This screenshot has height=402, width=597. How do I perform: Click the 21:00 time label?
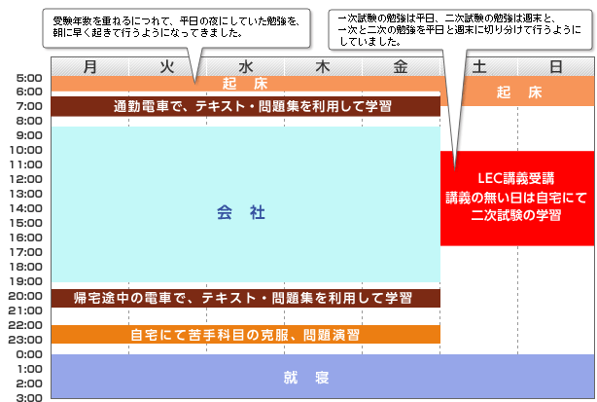(26, 311)
